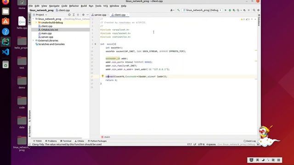Click the warnings indicator at editor top right
This screenshot has height=165, width=294.
coord(245,19)
